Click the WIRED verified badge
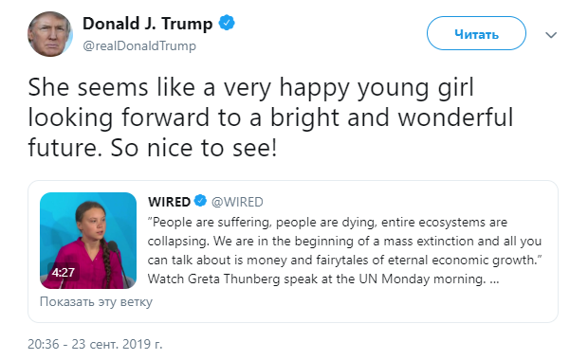This screenshot has width=588, height=360. (200, 201)
